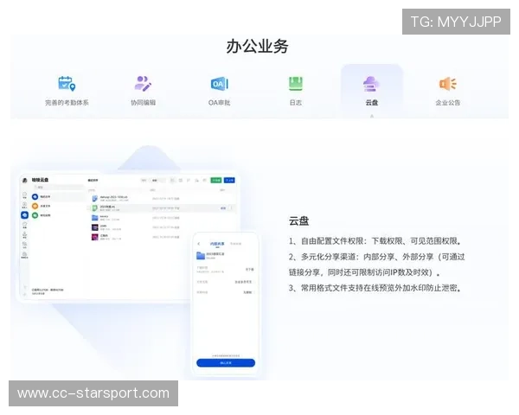Click the 云盘 heading above the description

coord(299,220)
